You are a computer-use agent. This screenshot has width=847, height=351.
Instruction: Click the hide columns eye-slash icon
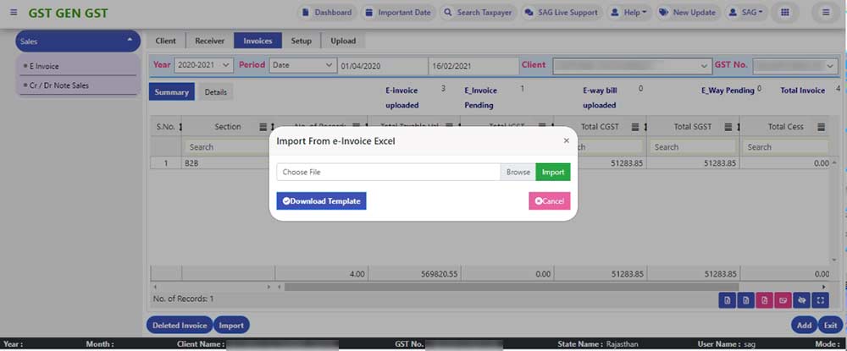pyautogui.click(x=801, y=299)
